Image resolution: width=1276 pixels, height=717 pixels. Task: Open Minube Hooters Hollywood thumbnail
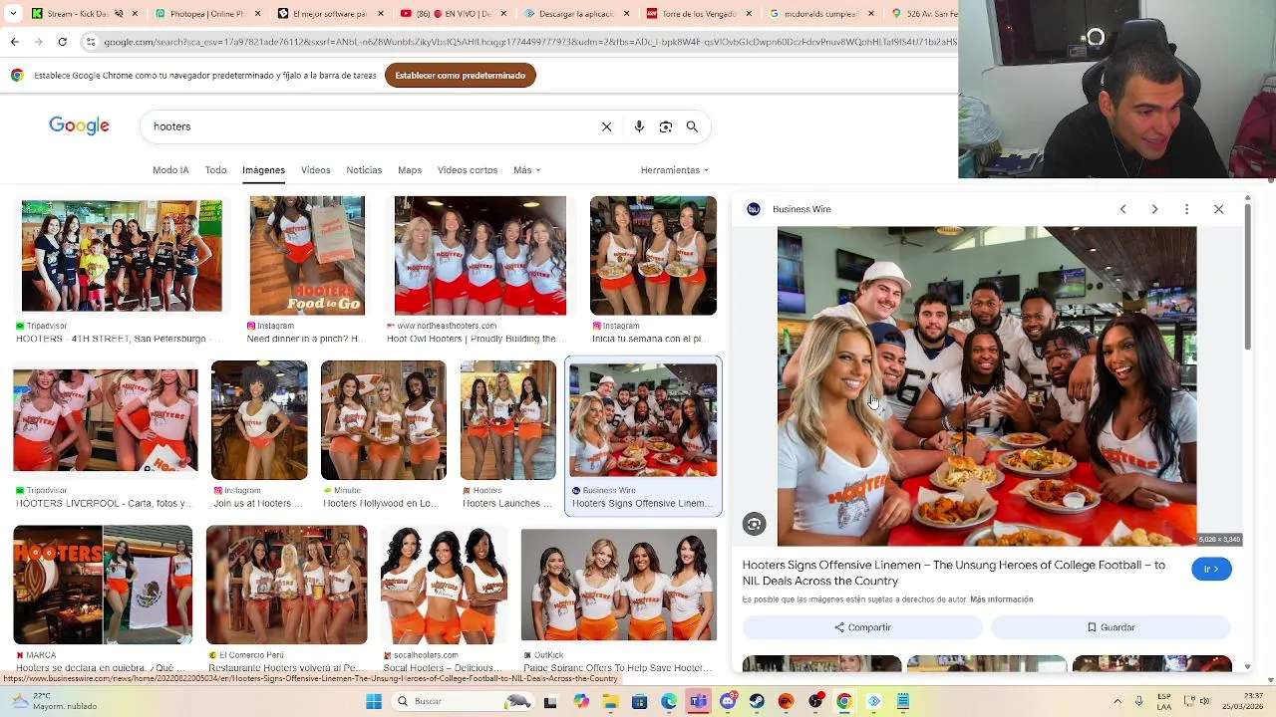click(x=384, y=420)
